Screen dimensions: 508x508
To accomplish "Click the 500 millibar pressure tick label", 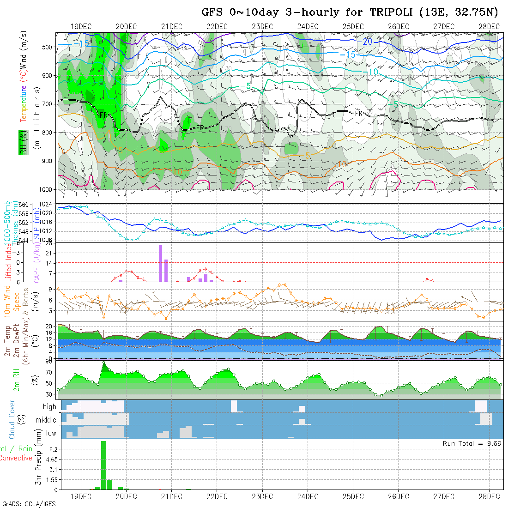I will 48,47.
